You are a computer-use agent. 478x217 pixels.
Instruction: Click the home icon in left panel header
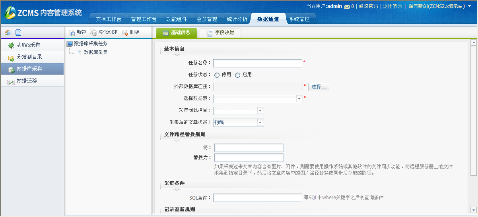[x=8, y=33]
